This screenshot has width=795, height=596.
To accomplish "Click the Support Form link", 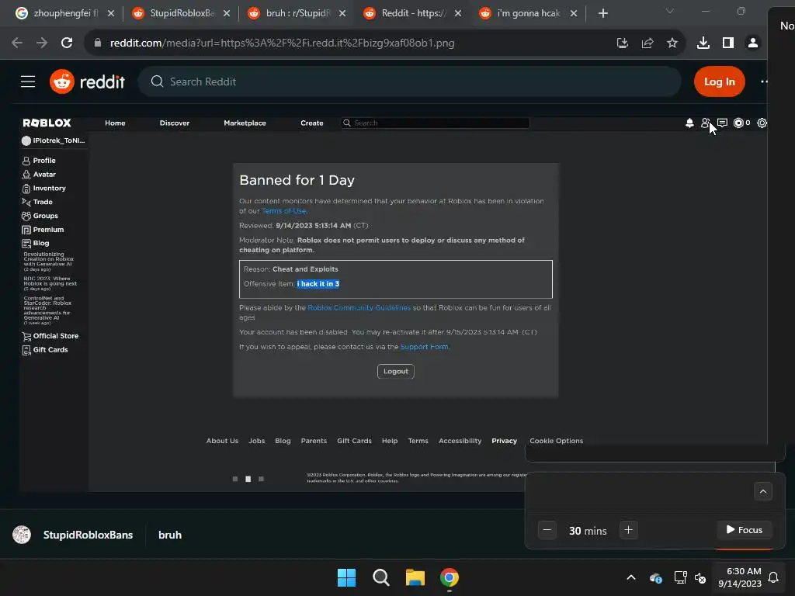I will click(x=425, y=347).
